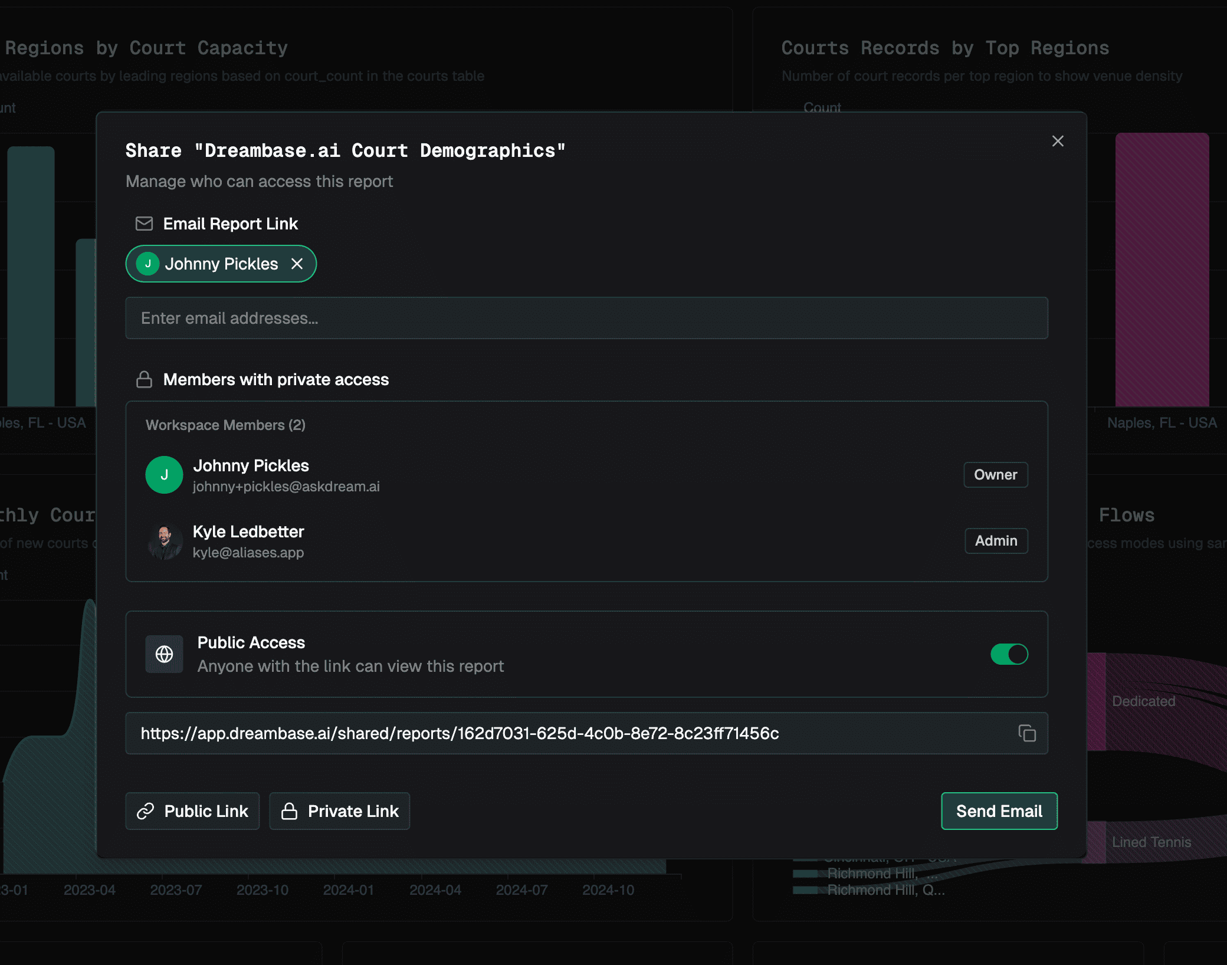Image resolution: width=1227 pixels, height=965 pixels.
Task: Click the Owner role badge
Action: (995, 475)
